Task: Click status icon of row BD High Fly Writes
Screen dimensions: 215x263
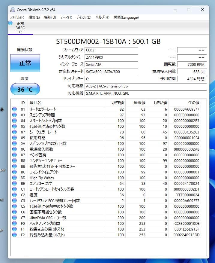Action: [14, 178]
